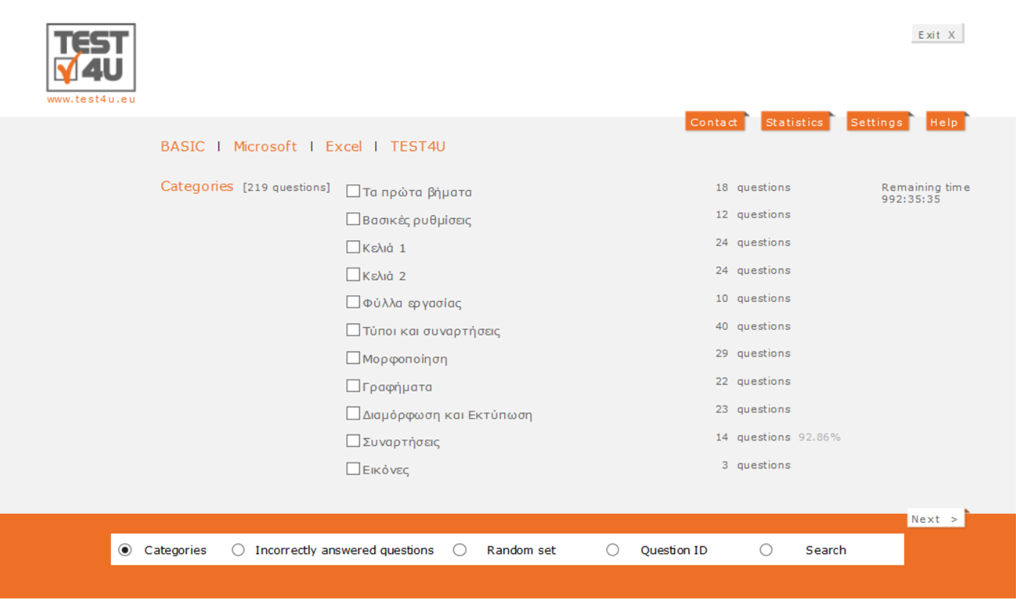Image resolution: width=1016 pixels, height=599 pixels.
Task: Click the BASIC breadcrumb link
Action: [183, 146]
